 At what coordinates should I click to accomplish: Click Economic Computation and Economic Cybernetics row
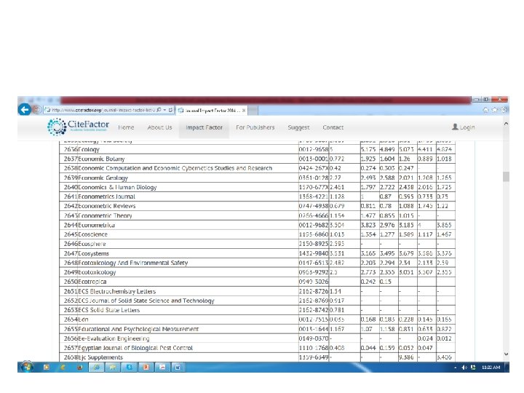(x=175, y=168)
